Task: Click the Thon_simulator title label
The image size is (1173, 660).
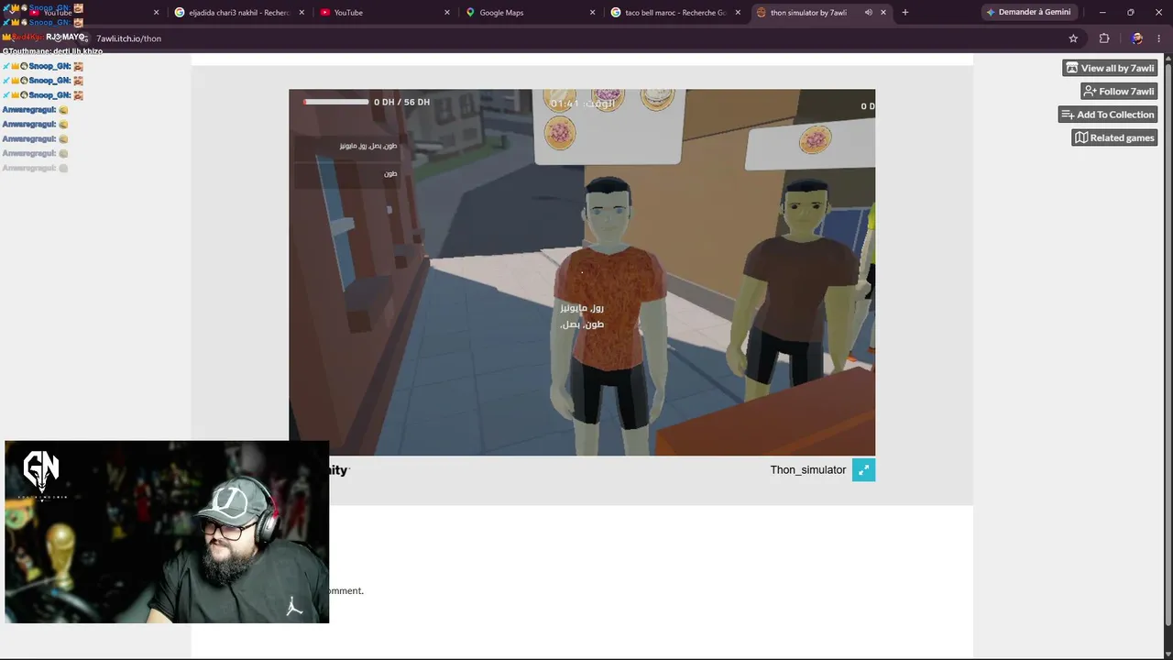Action: click(x=807, y=469)
